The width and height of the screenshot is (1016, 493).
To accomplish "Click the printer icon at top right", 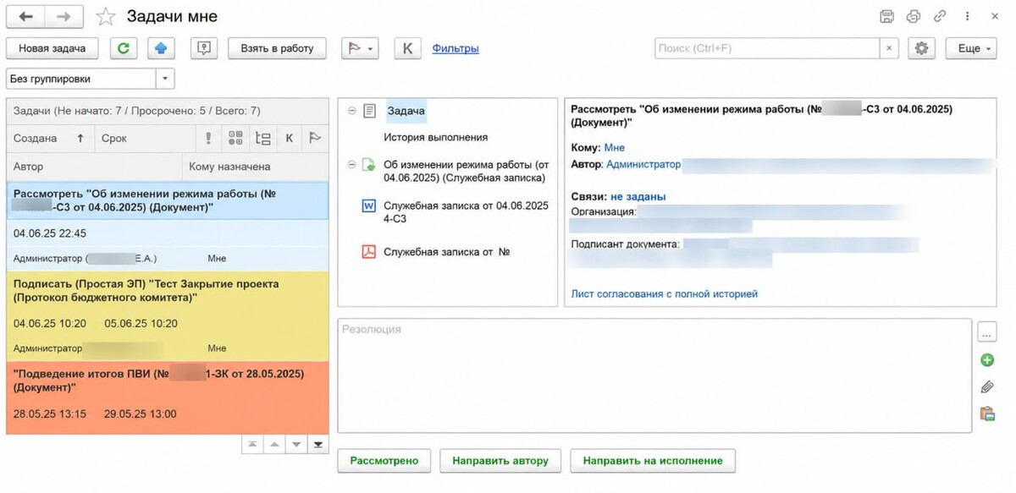I will click(x=913, y=16).
